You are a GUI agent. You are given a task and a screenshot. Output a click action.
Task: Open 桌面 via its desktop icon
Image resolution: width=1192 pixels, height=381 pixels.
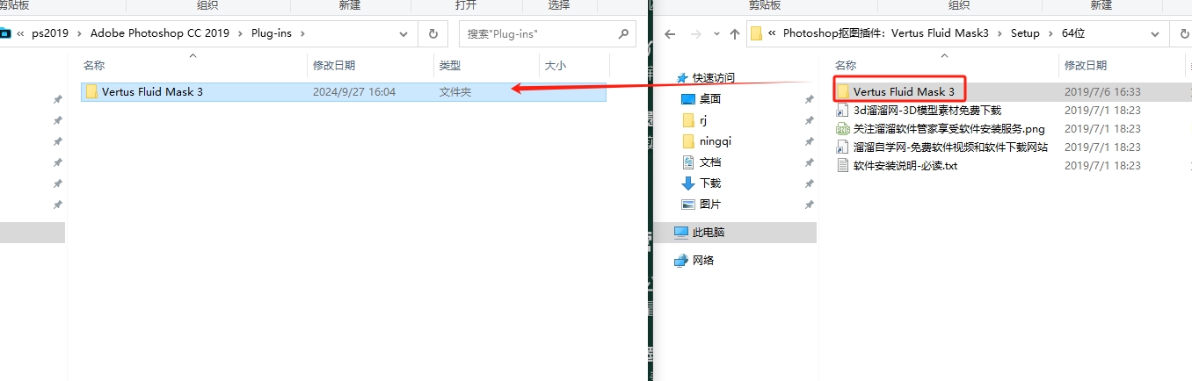tap(689, 98)
